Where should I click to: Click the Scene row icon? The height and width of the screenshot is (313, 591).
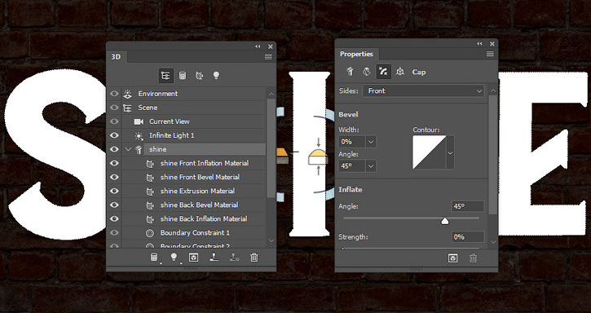click(127, 108)
